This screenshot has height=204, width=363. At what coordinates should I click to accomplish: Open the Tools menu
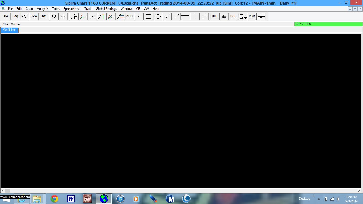[56, 9]
